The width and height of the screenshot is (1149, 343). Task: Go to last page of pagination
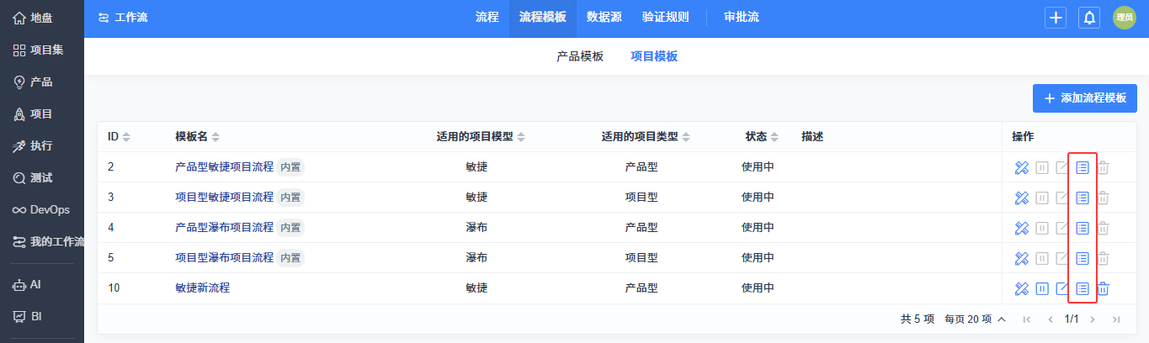pyautogui.click(x=1116, y=319)
